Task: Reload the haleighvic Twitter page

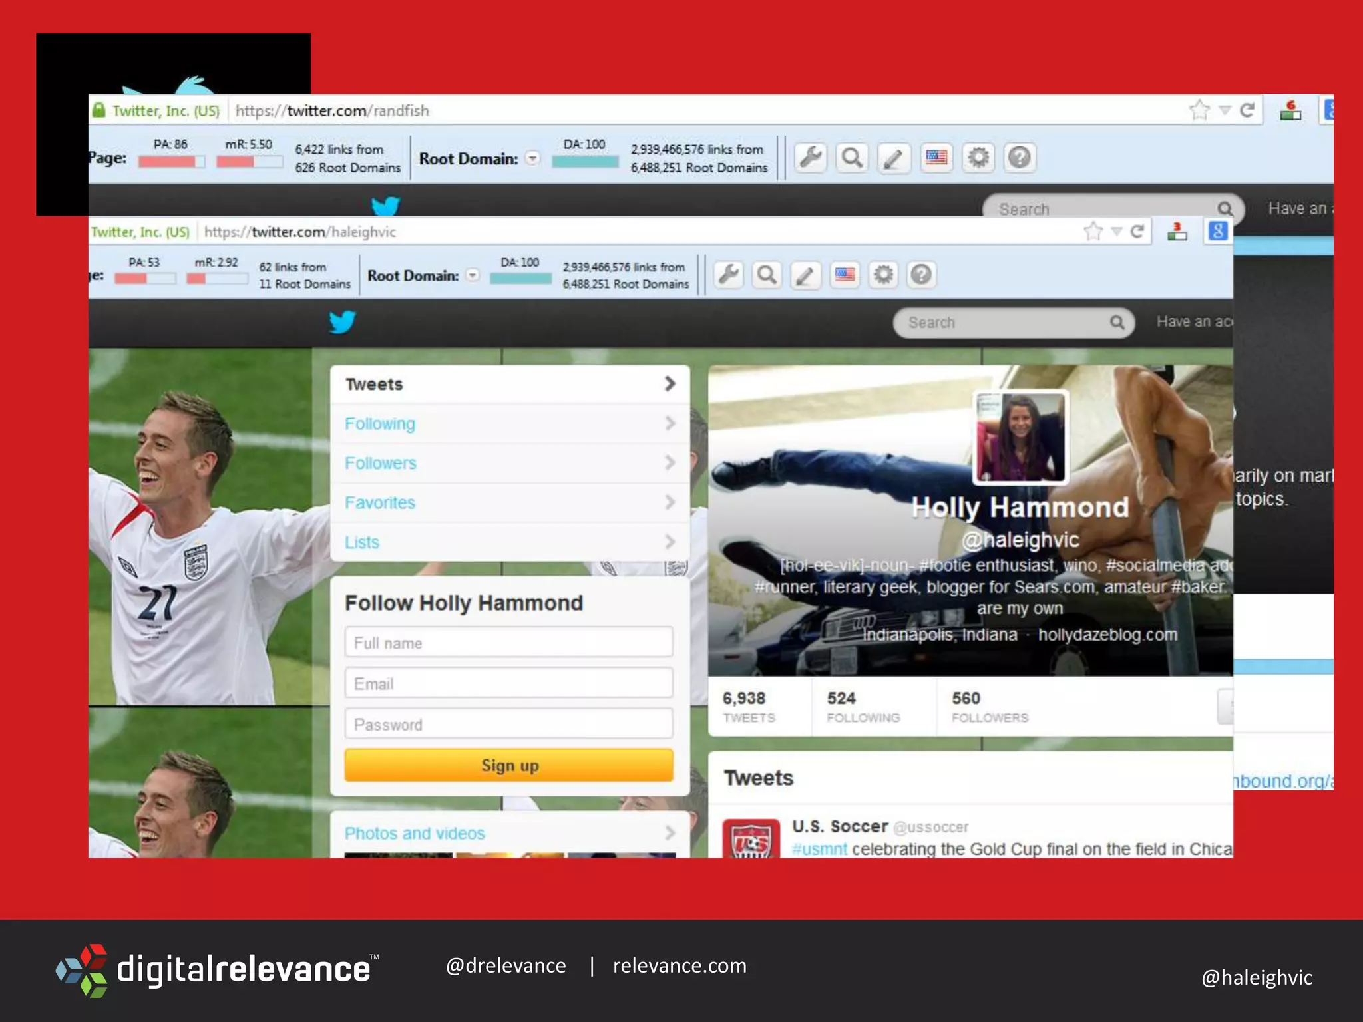Action: click(1137, 231)
